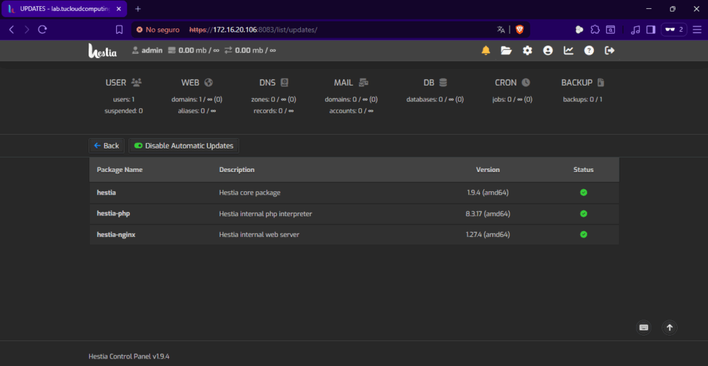
Task: Click the Back button
Action: point(106,146)
